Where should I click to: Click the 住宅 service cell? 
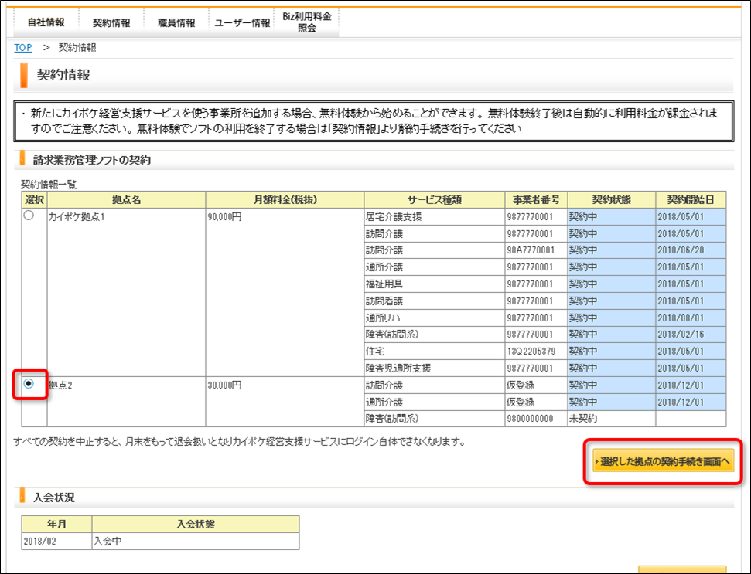pyautogui.click(x=435, y=351)
